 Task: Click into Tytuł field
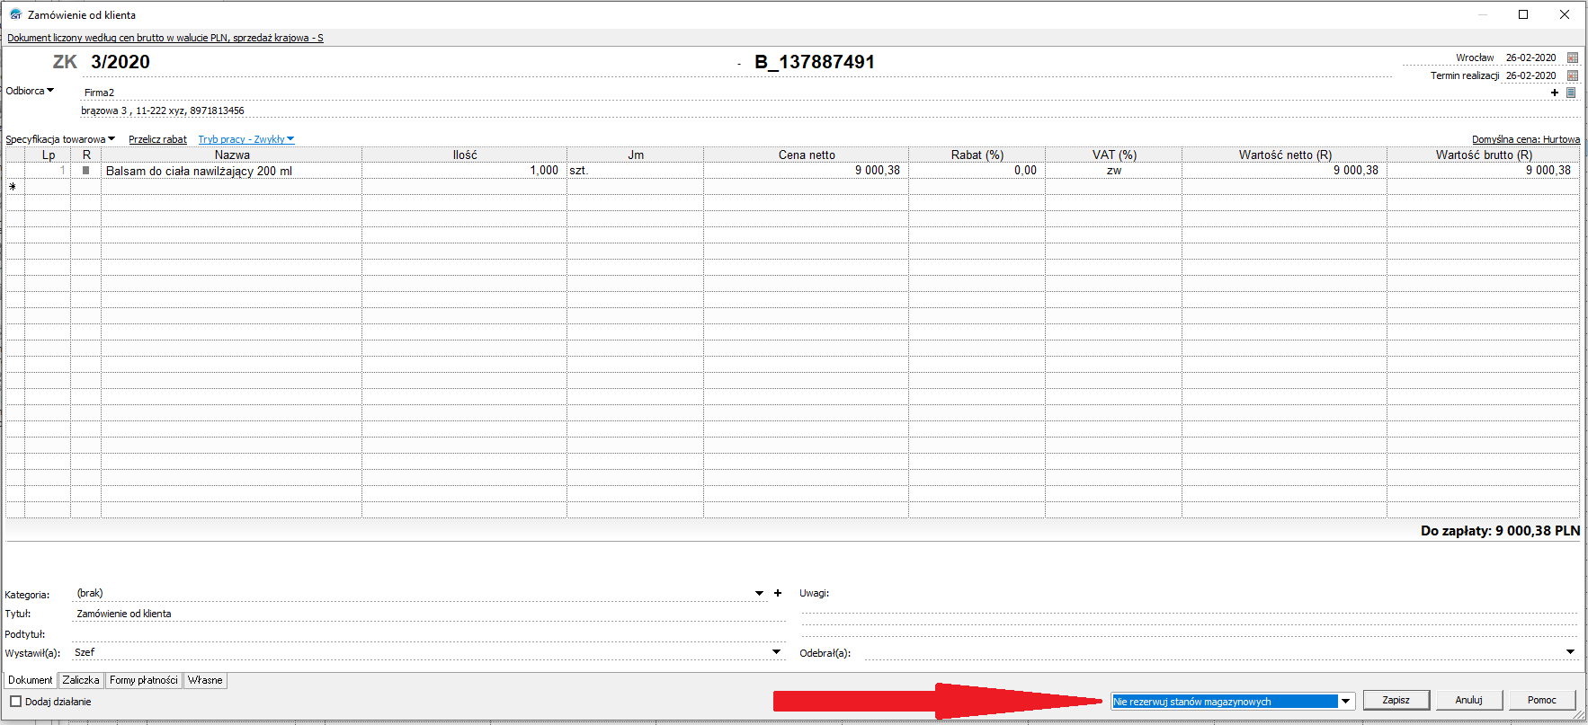[x=428, y=614]
